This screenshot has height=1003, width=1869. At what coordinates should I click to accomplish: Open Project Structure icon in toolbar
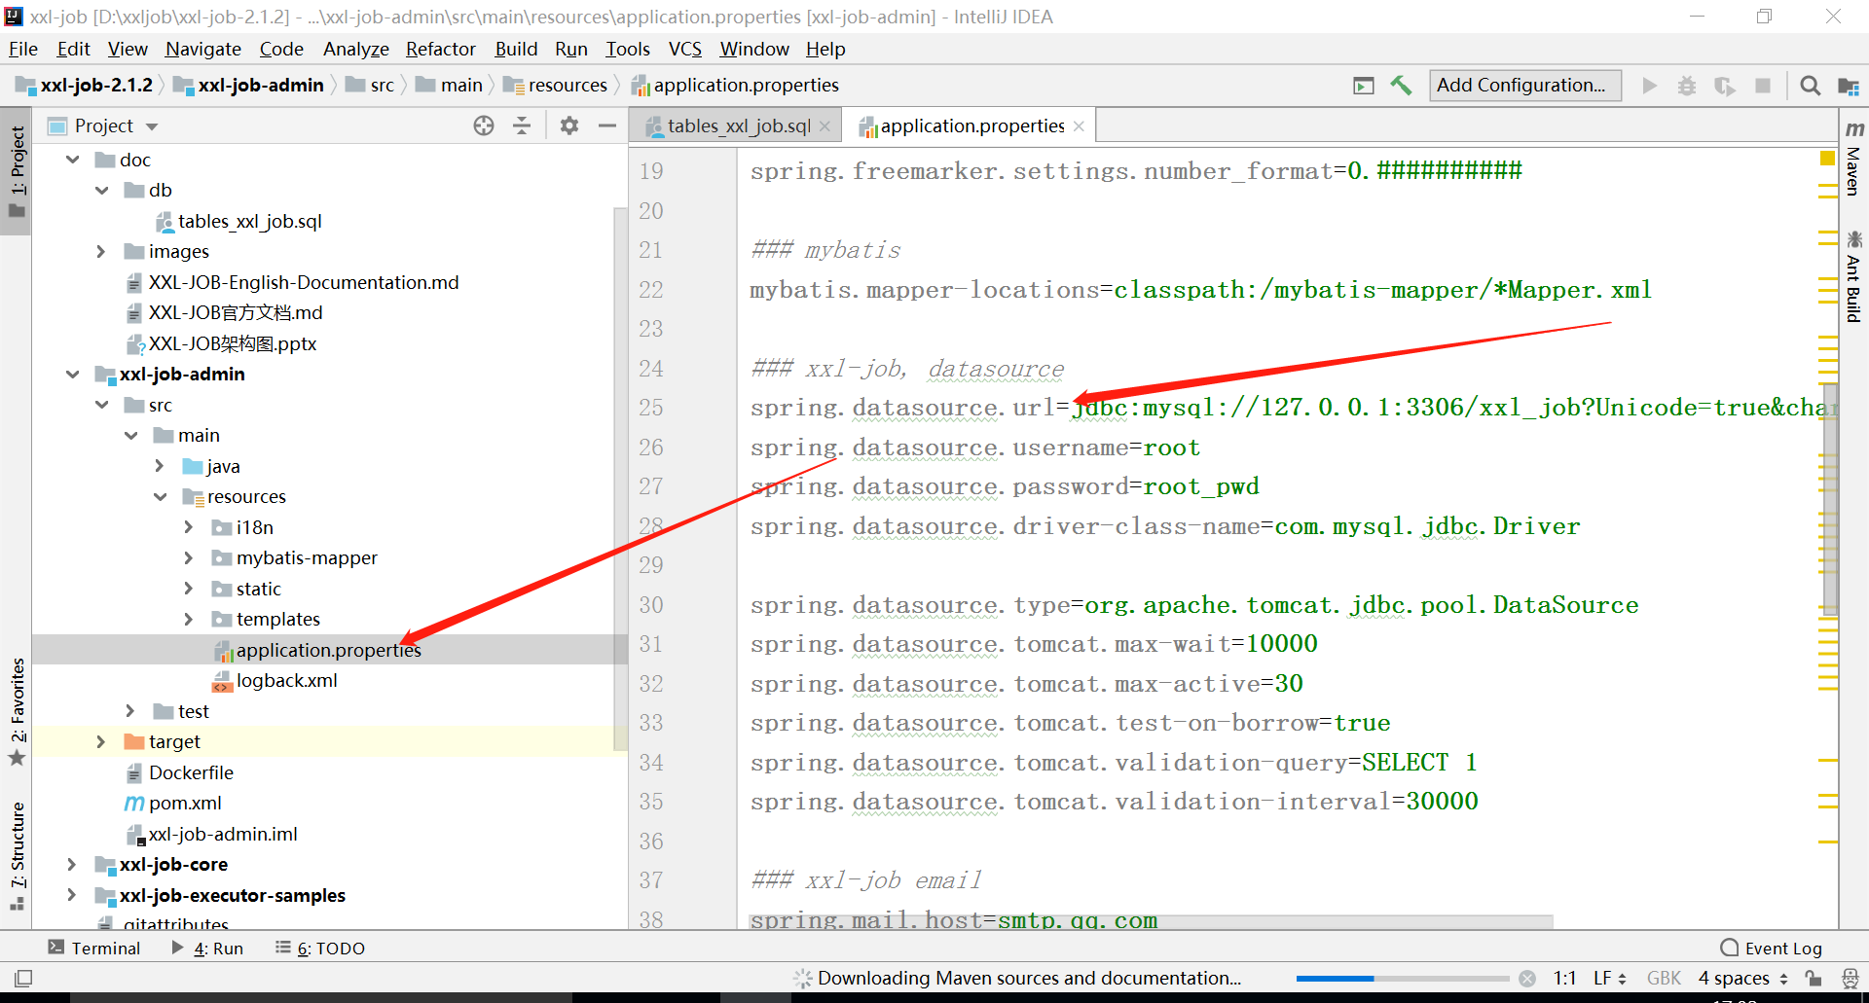point(1849,86)
